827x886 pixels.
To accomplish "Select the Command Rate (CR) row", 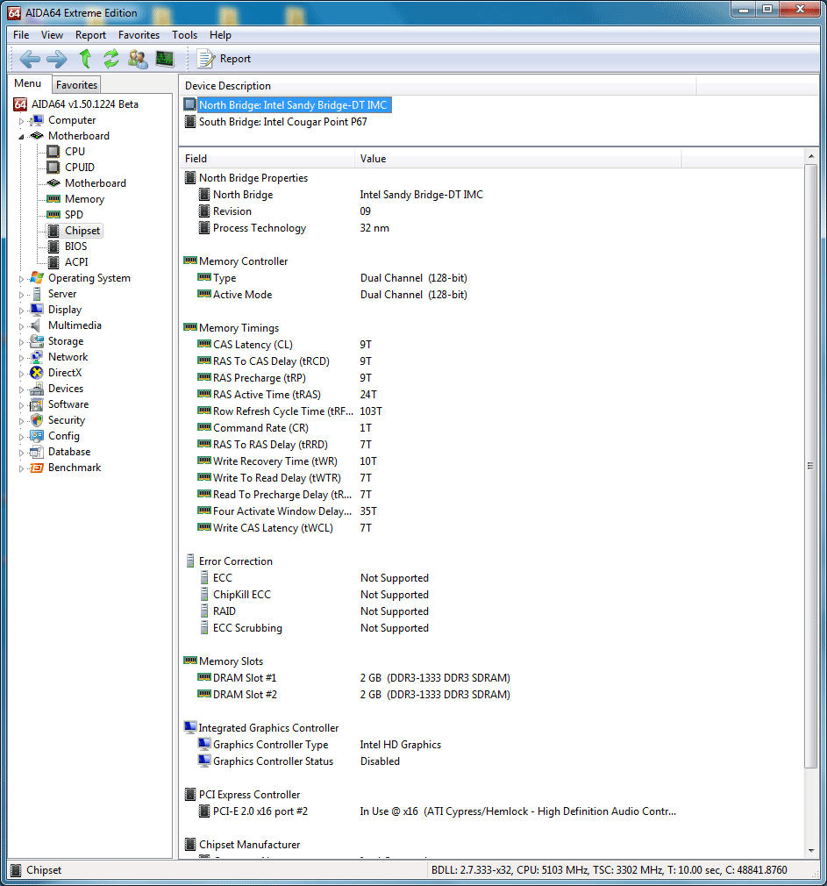I will click(491, 428).
